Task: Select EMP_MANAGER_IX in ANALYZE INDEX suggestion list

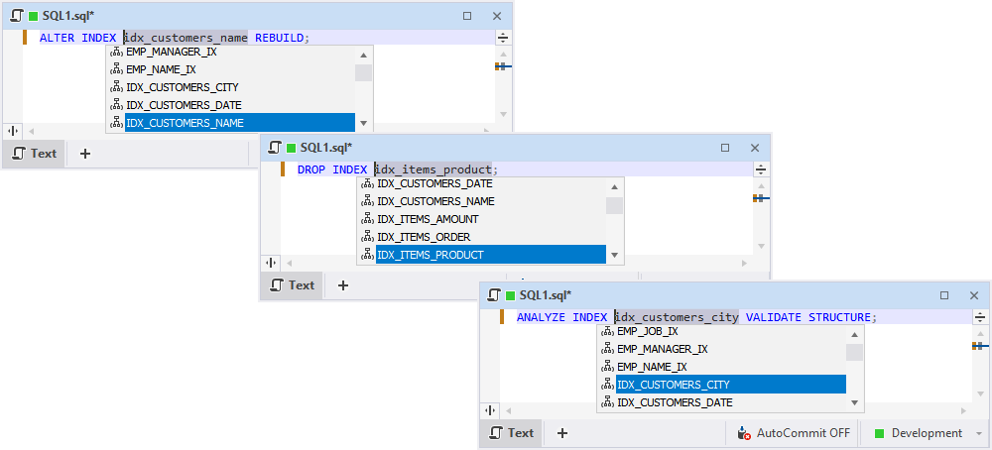Action: 722,349
